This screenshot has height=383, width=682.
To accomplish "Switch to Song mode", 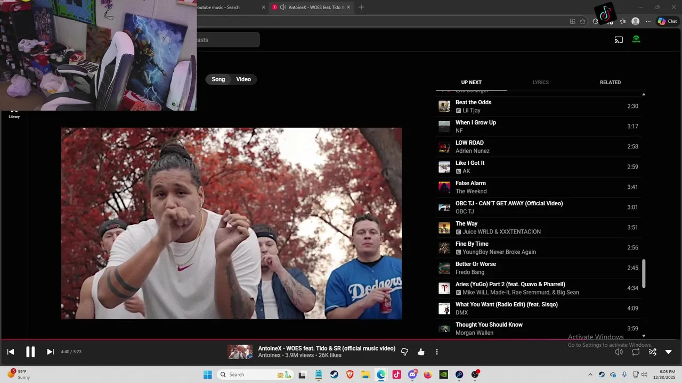I will click(218, 79).
